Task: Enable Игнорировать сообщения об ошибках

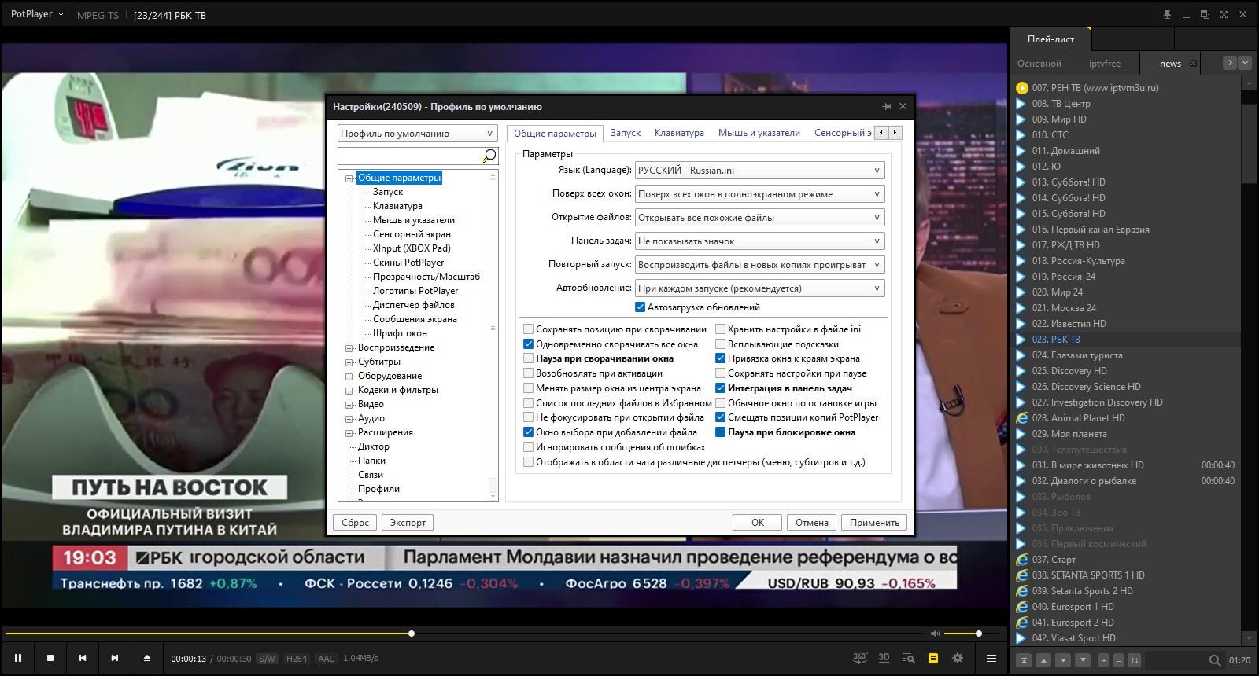Action: (529, 447)
